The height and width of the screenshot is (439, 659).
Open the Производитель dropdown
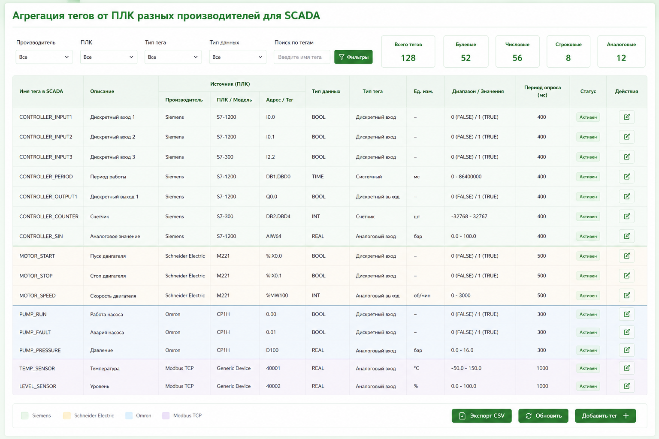click(44, 57)
